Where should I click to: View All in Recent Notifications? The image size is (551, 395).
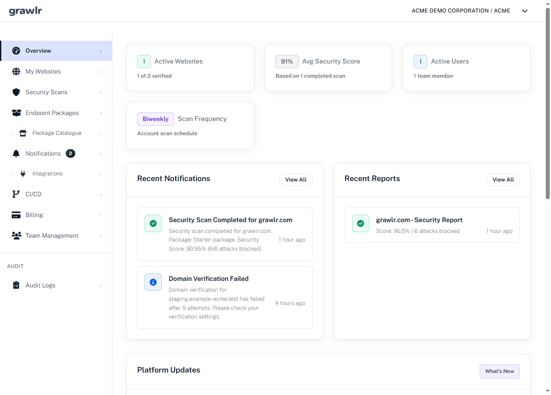296,180
